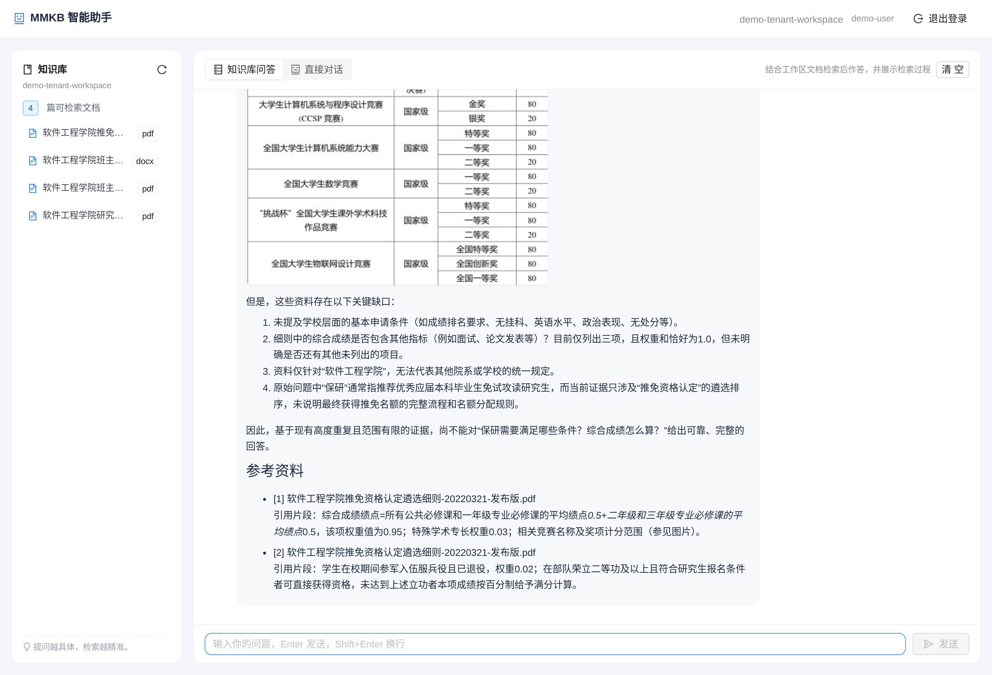This screenshot has height=675, width=992.
Task: Click the logout arrow icon
Action: click(918, 19)
